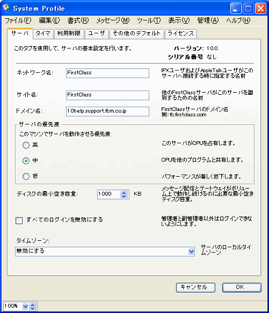Viewport: 269px width, 313px height.
Task: Open the ツール(T) menu
Action: pos(149,20)
